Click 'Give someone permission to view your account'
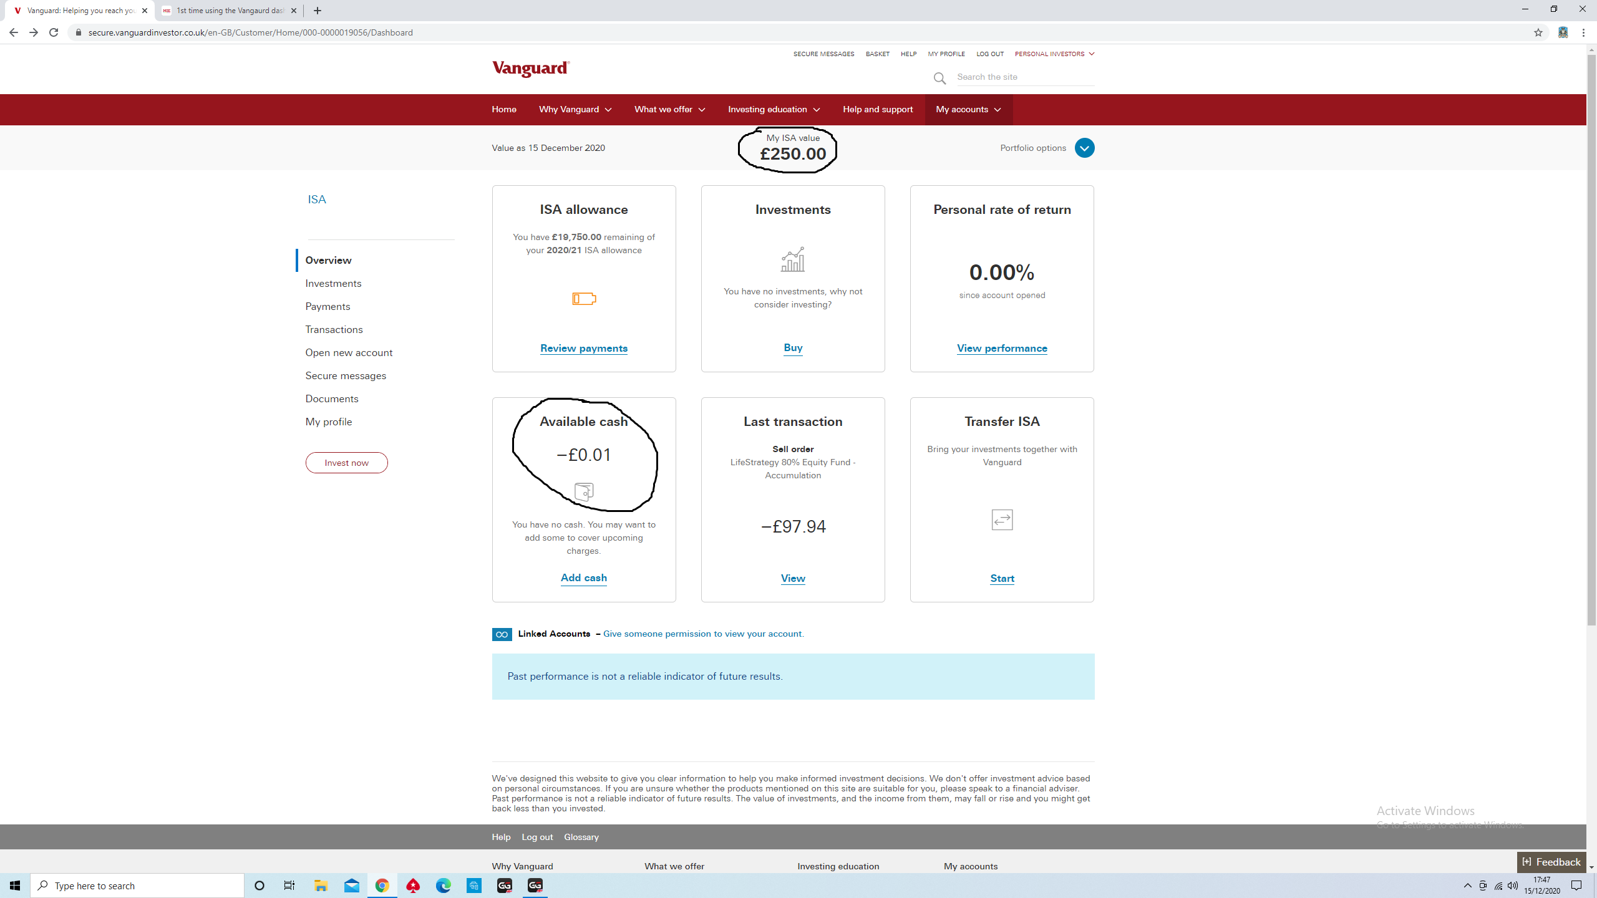The width and height of the screenshot is (1597, 898). (704, 634)
